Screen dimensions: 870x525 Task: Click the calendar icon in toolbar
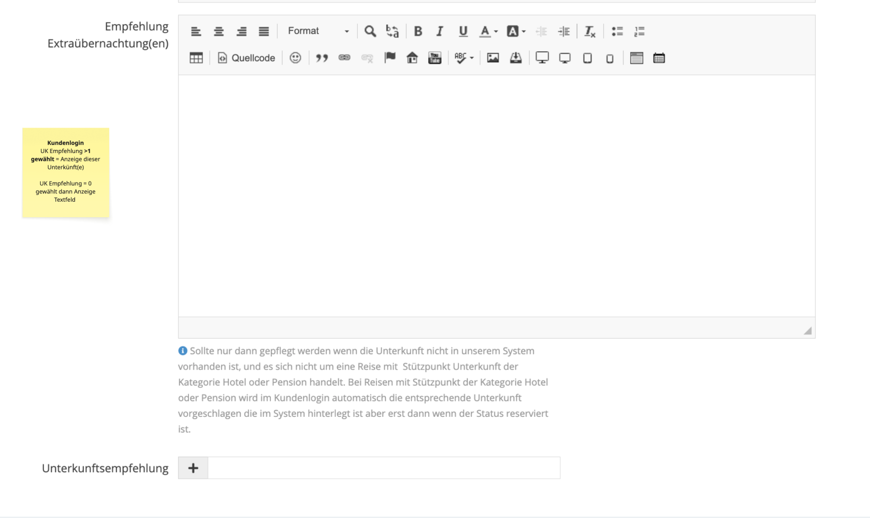click(x=659, y=58)
